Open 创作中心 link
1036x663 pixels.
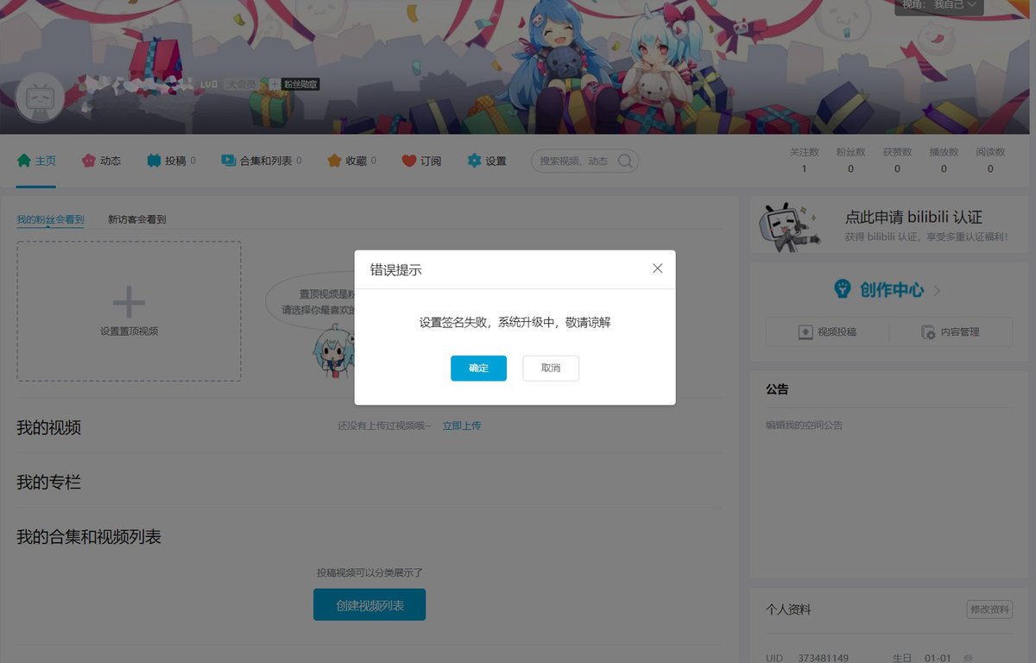pyautogui.click(x=891, y=290)
